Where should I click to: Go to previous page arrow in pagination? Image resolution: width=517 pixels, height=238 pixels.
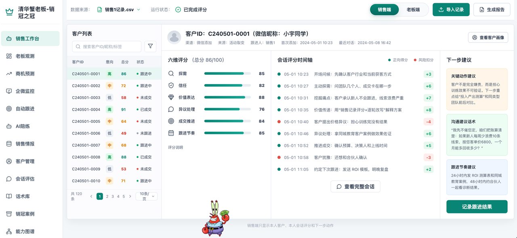[91, 196]
